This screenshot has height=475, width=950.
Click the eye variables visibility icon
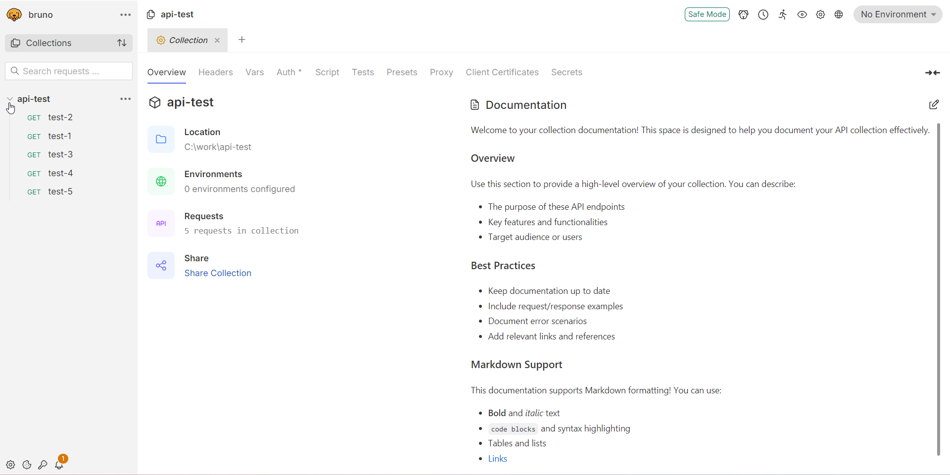pyautogui.click(x=802, y=15)
